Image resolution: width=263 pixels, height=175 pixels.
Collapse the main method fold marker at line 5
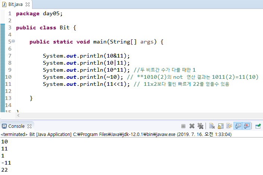13,41
